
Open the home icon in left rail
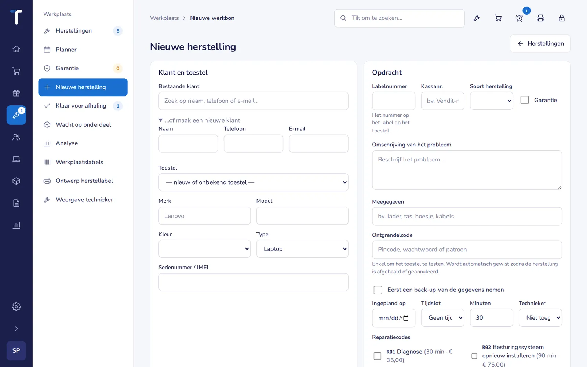(x=16, y=49)
